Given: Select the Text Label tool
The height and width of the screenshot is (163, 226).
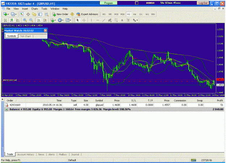Looking at the screenshot, I should click(128, 20).
